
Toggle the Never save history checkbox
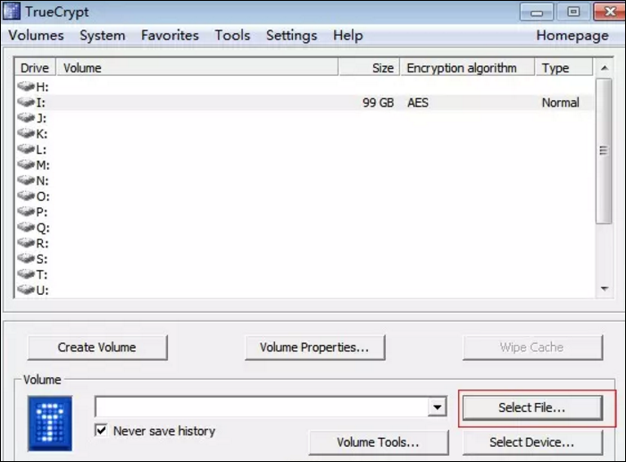[102, 431]
